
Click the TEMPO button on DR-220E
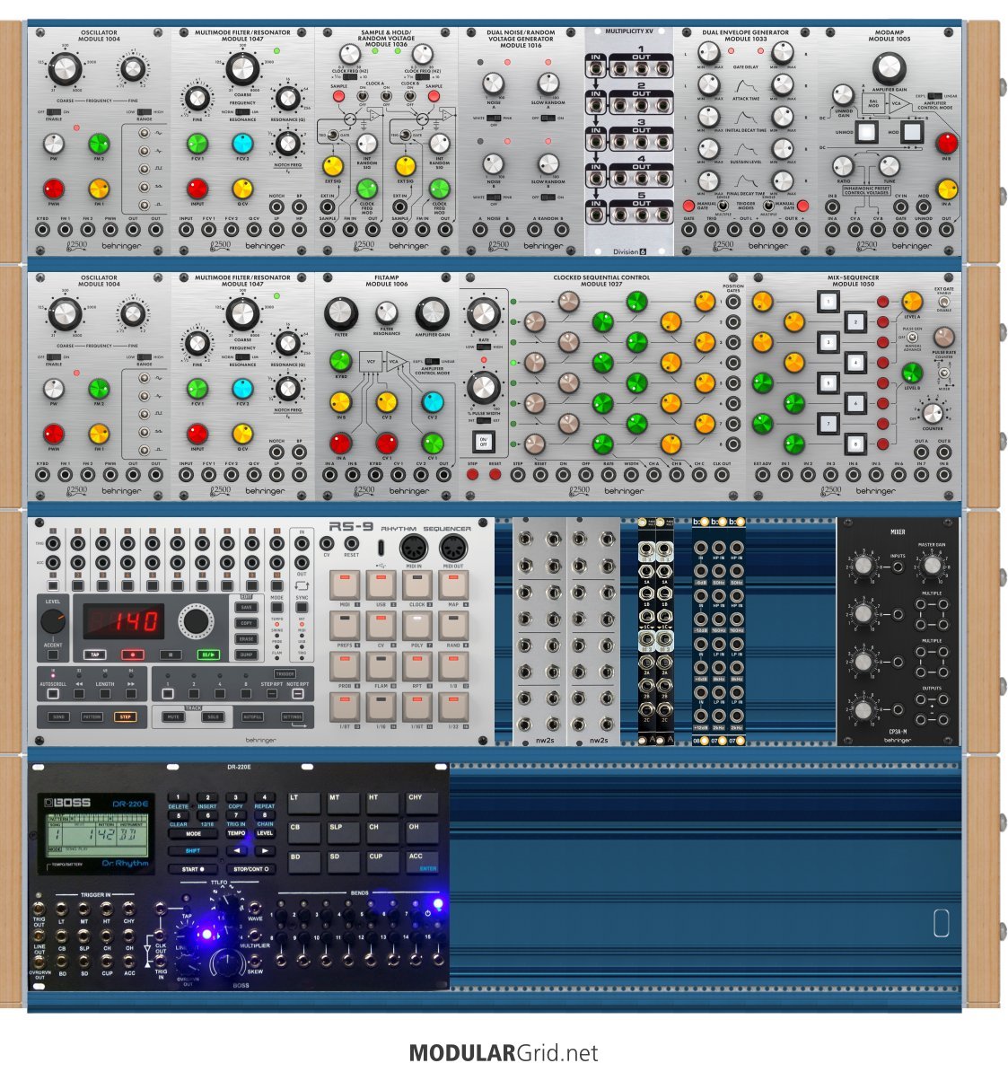coord(236,833)
